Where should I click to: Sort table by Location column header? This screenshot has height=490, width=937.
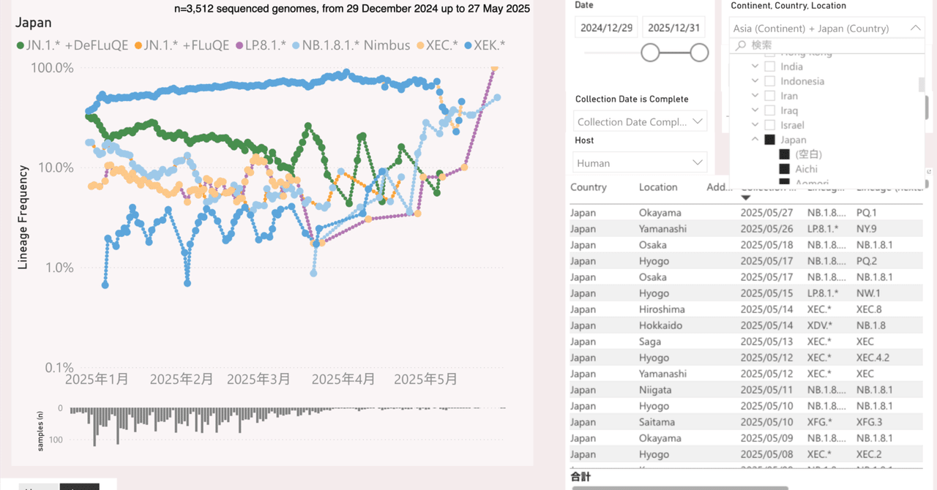659,187
